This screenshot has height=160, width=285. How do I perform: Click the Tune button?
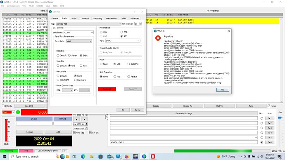(251, 106)
